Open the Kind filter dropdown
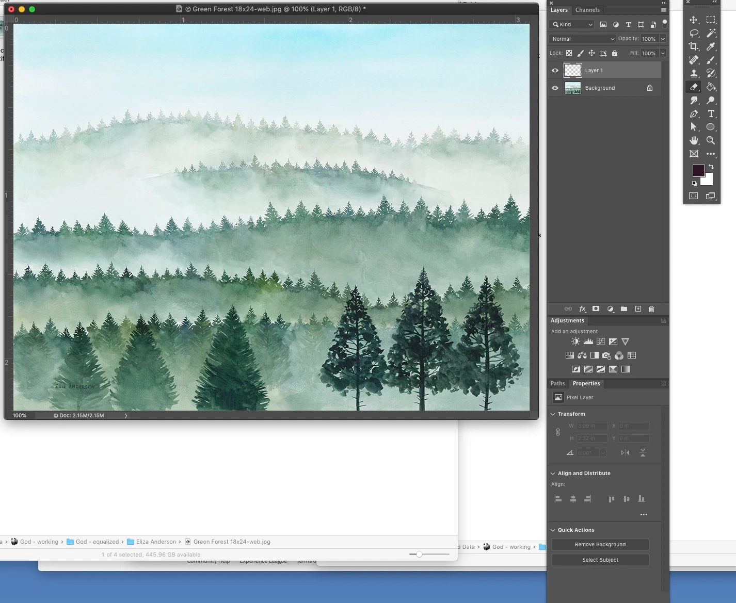 pyautogui.click(x=572, y=24)
